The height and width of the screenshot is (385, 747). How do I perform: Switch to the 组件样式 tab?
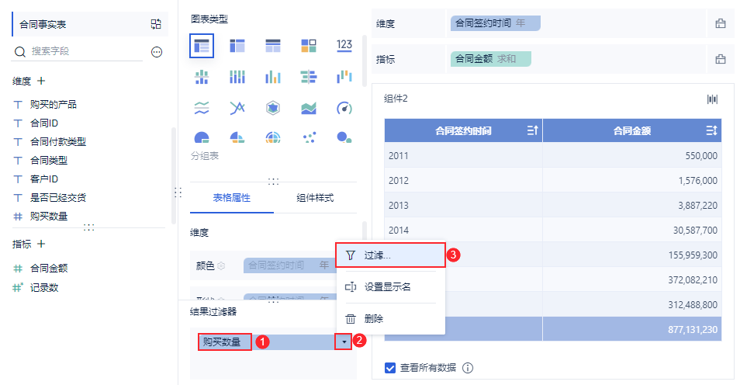pos(315,198)
